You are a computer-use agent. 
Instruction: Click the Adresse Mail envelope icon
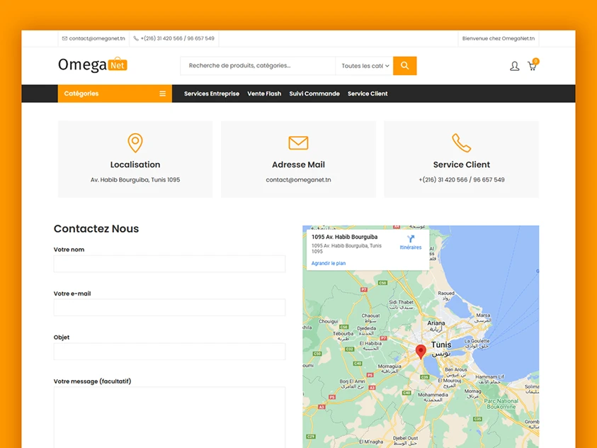click(298, 142)
